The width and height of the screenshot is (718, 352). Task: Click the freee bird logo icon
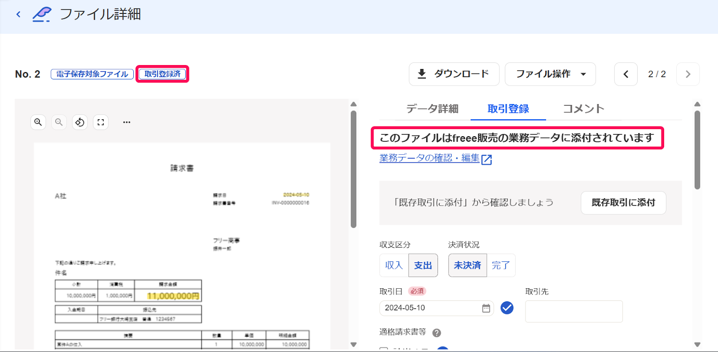[x=42, y=14]
